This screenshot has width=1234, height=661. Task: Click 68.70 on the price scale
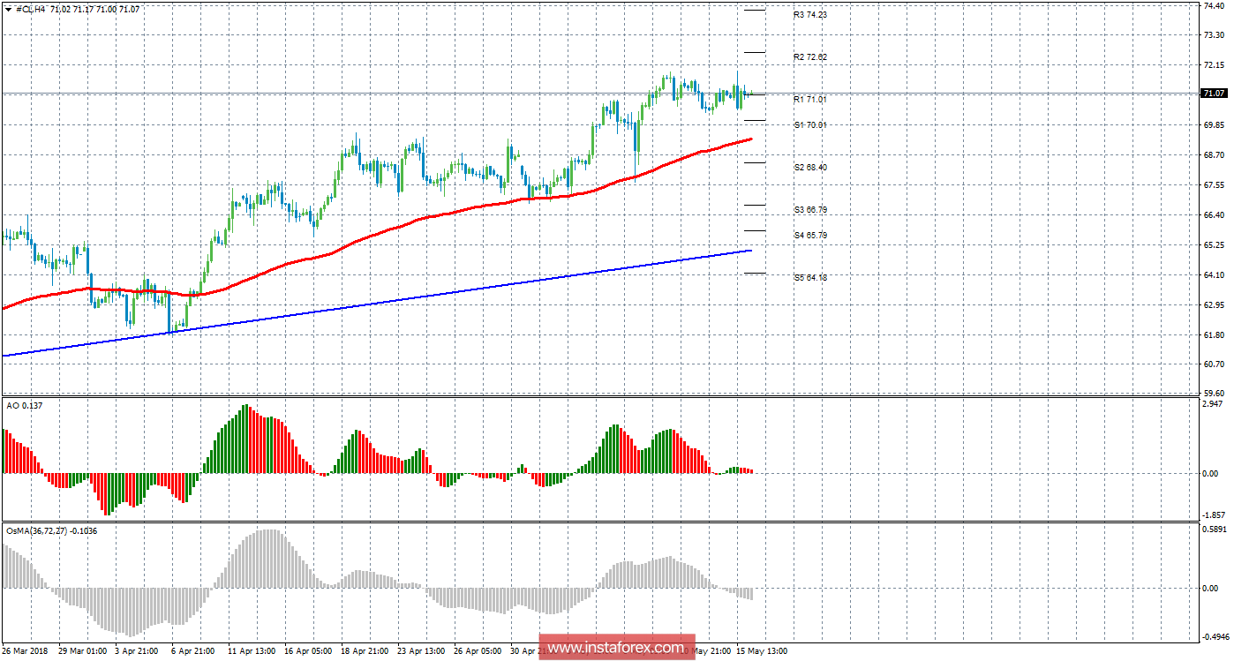tap(1214, 155)
